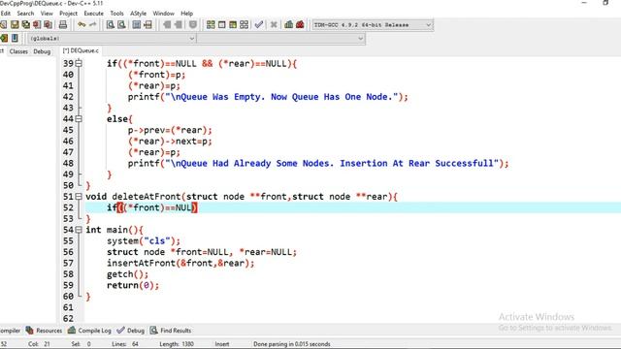621x349 pixels.
Task: Click the Goto Line toolbar icon
Action: [147, 25]
